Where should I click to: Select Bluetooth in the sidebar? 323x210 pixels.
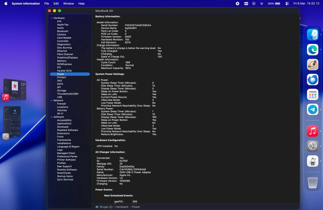pyautogui.click(x=62, y=31)
